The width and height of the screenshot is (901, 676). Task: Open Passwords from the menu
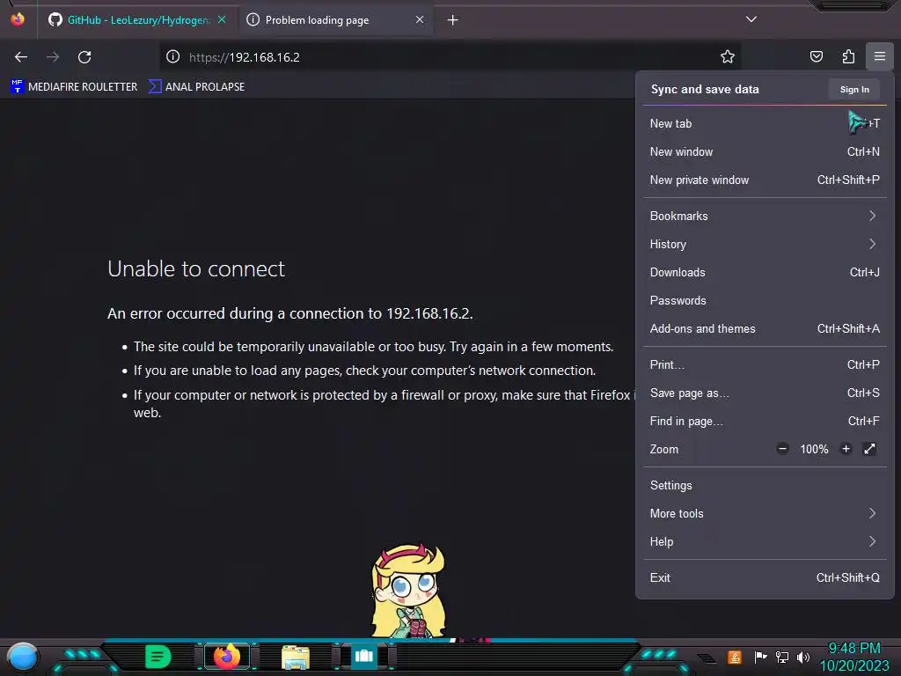point(765,301)
